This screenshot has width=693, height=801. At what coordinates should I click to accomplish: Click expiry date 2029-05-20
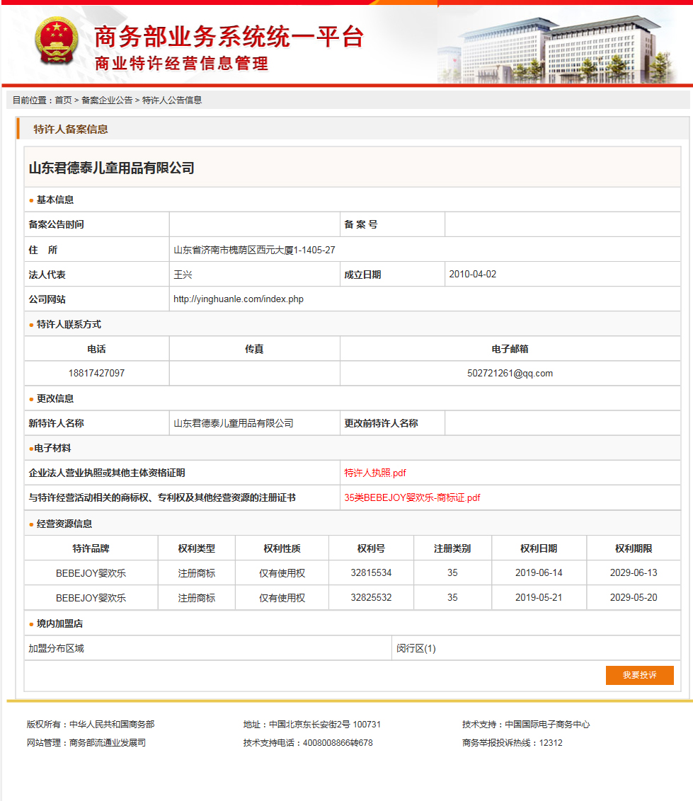click(634, 597)
